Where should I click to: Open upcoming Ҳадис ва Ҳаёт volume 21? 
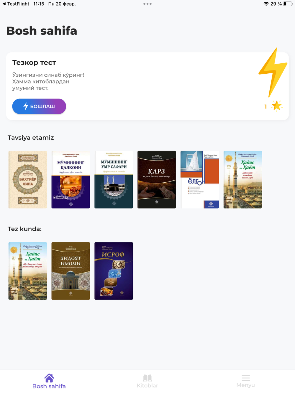click(x=28, y=271)
